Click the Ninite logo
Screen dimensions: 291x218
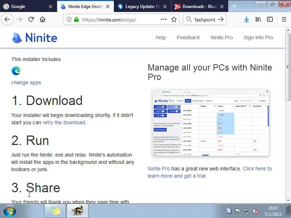(x=35, y=38)
